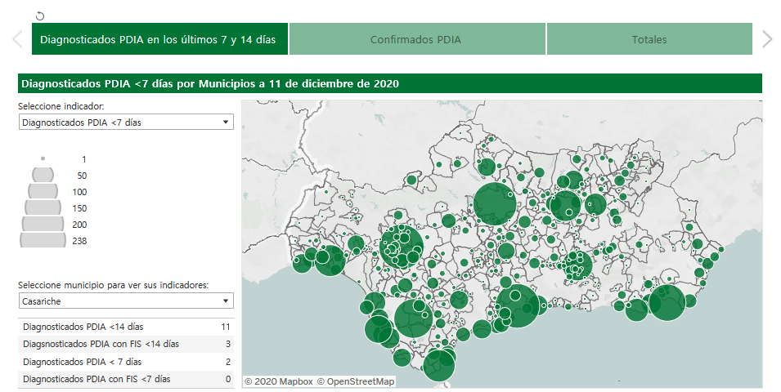Open the OpenStreetMap attribution link

(356, 381)
